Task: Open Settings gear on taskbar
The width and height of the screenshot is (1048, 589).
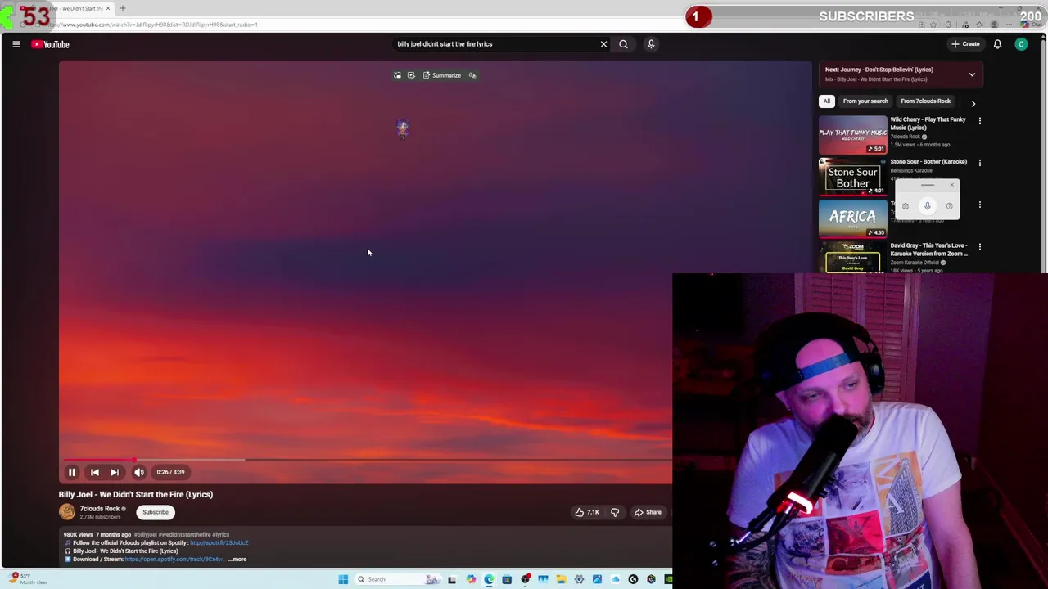Action: click(579, 579)
